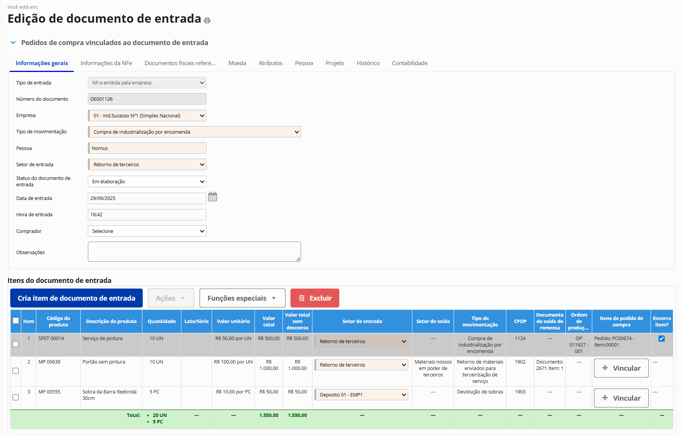Screen dimensions: 682x437
Task: Open Status do documento de entrada dropdown
Action: [147, 181]
